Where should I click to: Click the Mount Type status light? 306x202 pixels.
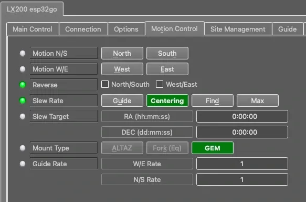tap(23, 148)
